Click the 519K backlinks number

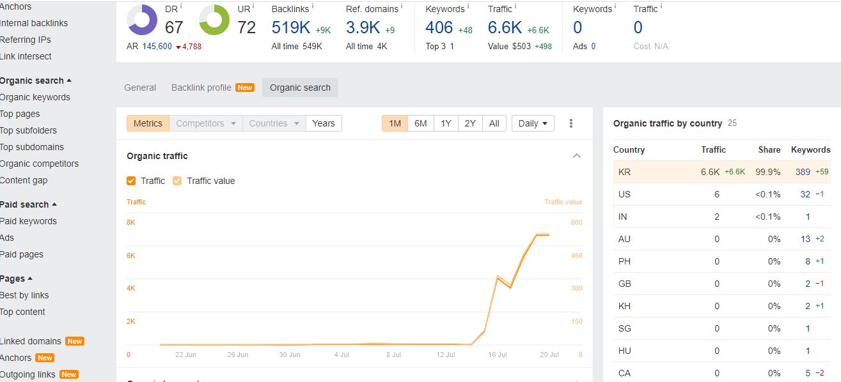[291, 27]
